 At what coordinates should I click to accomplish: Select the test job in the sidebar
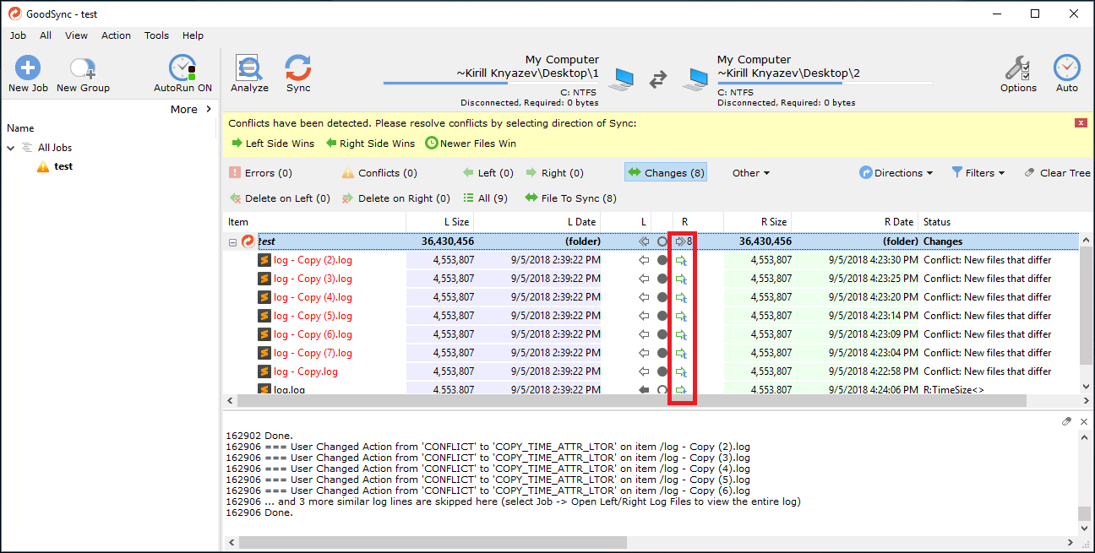point(63,166)
